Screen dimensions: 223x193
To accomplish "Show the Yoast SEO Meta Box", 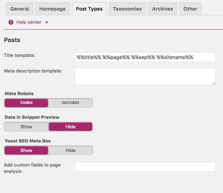I will [x=26, y=150].
